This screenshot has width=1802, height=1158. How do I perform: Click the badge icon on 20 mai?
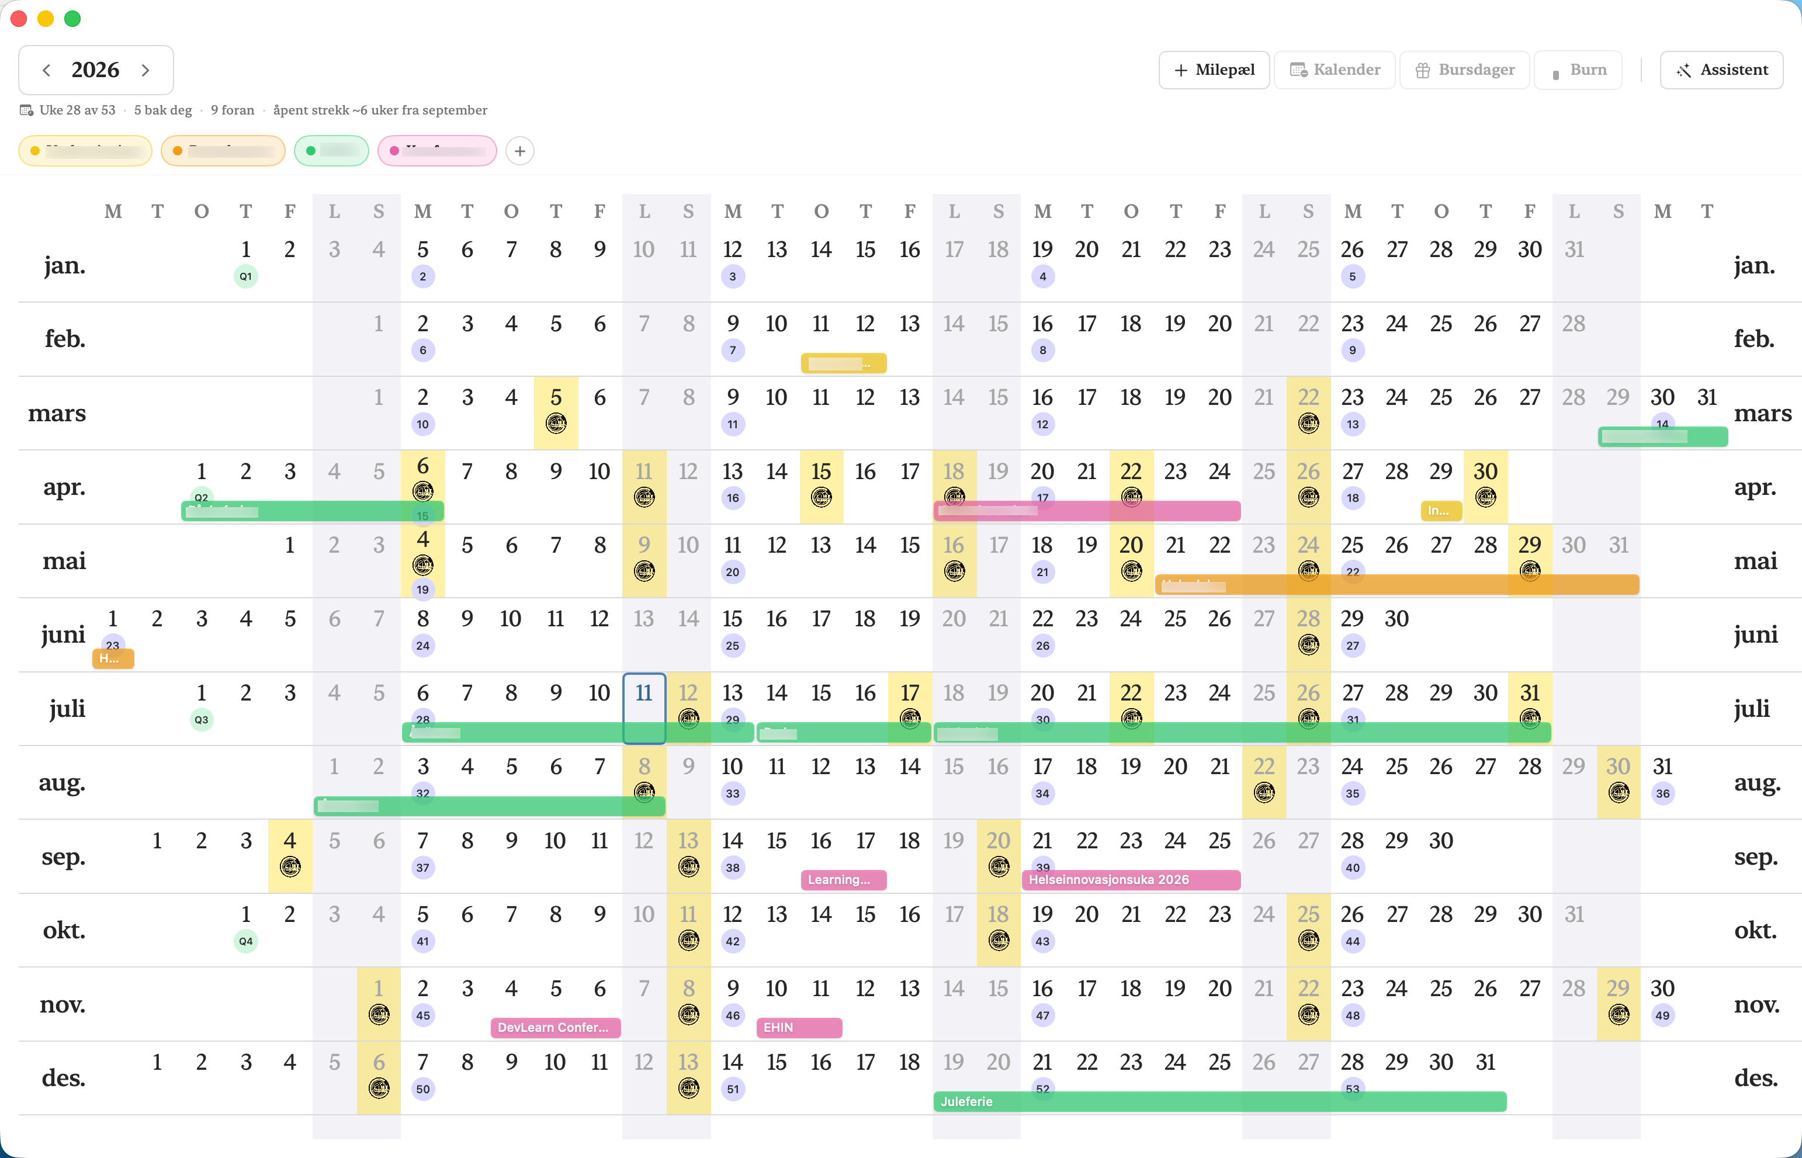click(1131, 571)
